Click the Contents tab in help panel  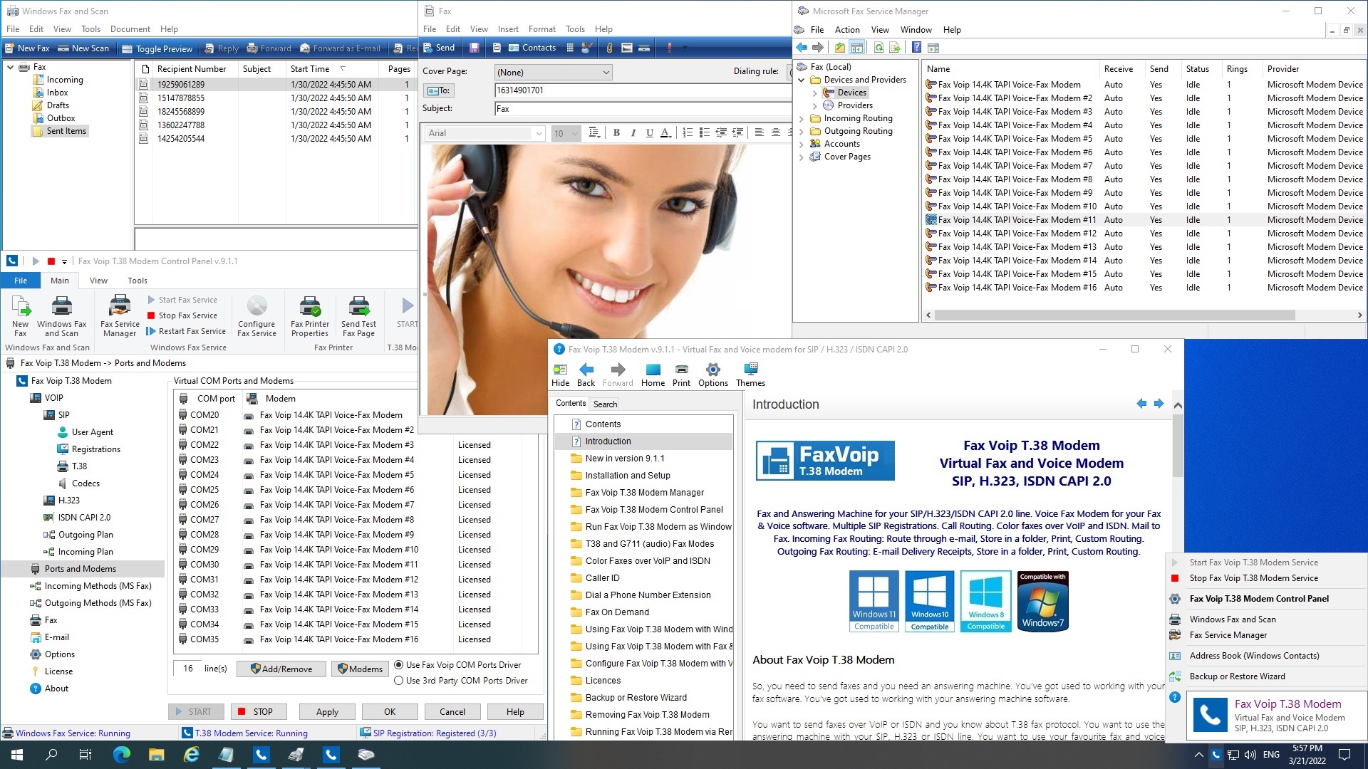pos(570,403)
